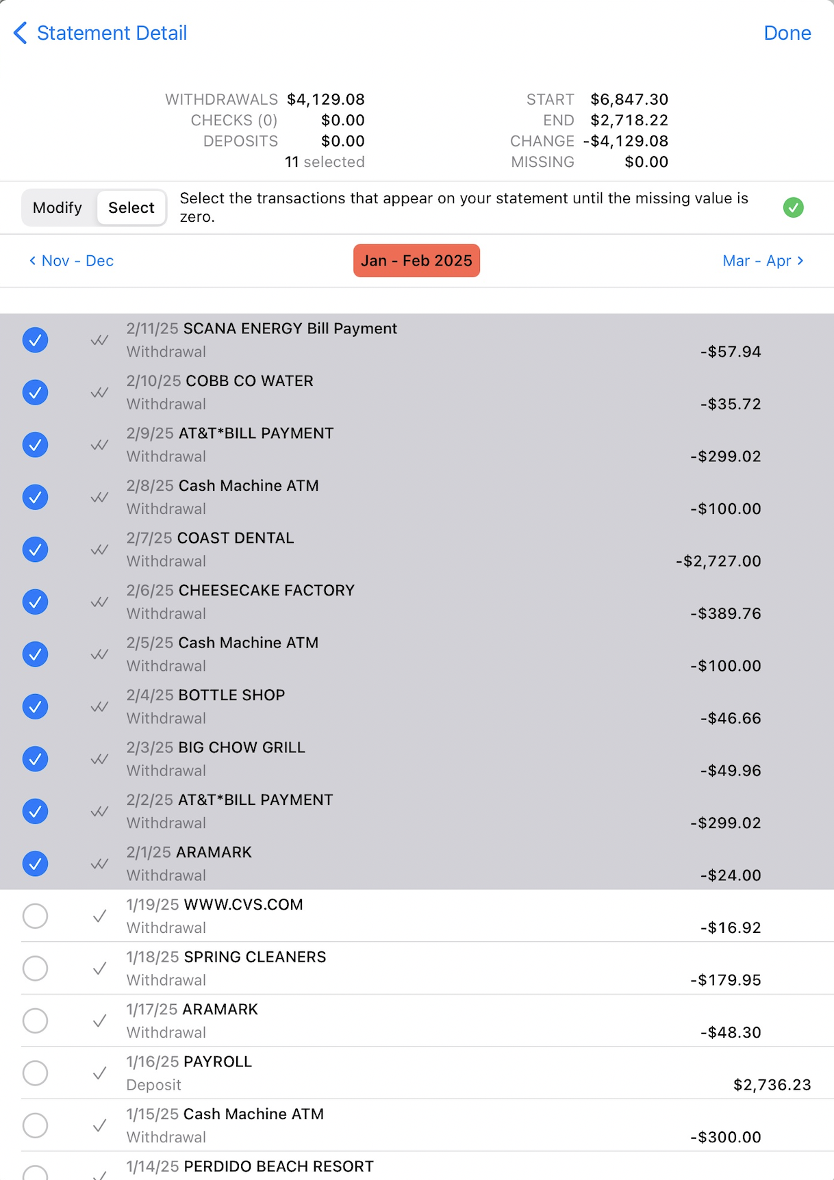Tap double-check status icon on SCANA ENERGY row

pos(99,340)
